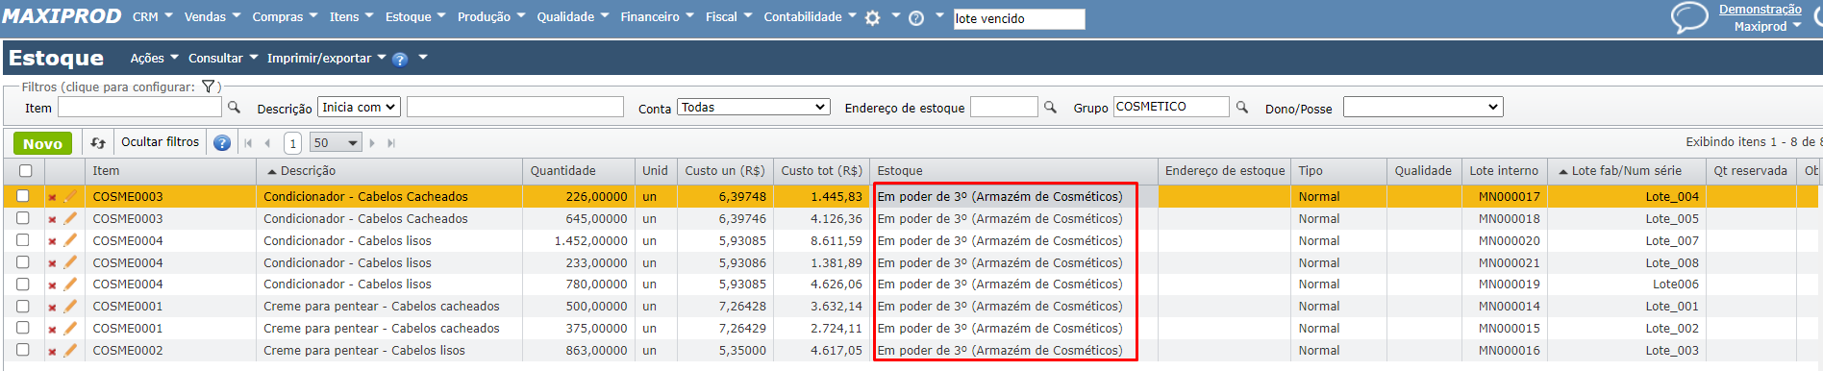Check the box for row Lote_003

pos(23,350)
